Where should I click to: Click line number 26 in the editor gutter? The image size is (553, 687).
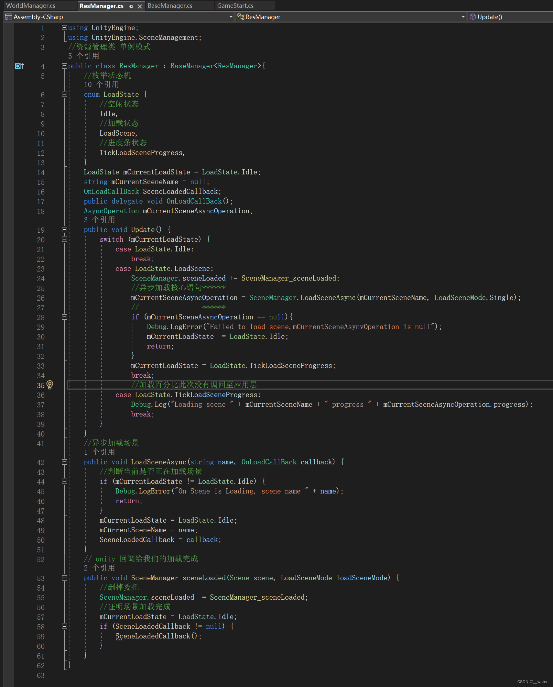pos(41,298)
